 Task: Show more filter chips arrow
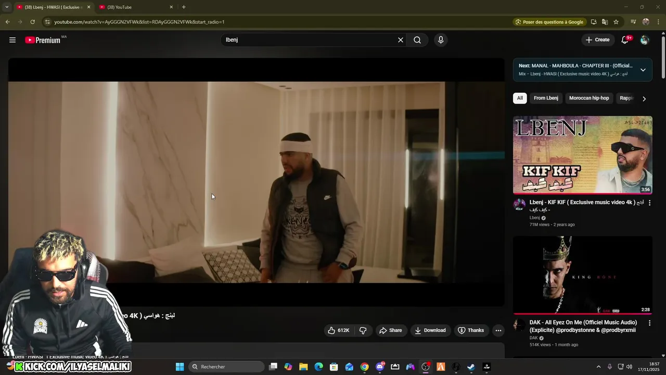[x=644, y=98]
